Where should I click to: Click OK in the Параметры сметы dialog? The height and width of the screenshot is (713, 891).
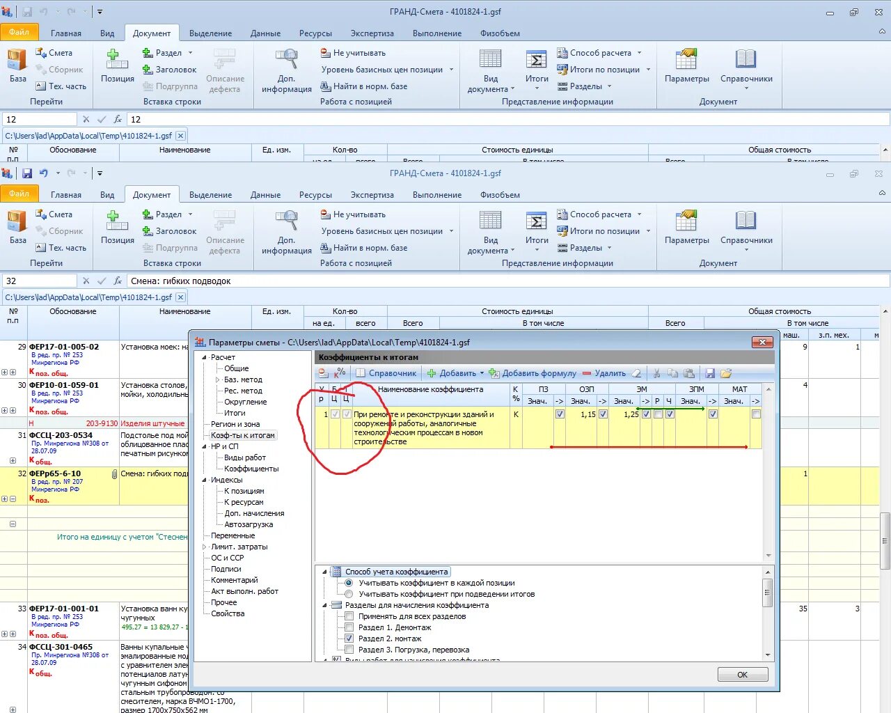pos(742,675)
